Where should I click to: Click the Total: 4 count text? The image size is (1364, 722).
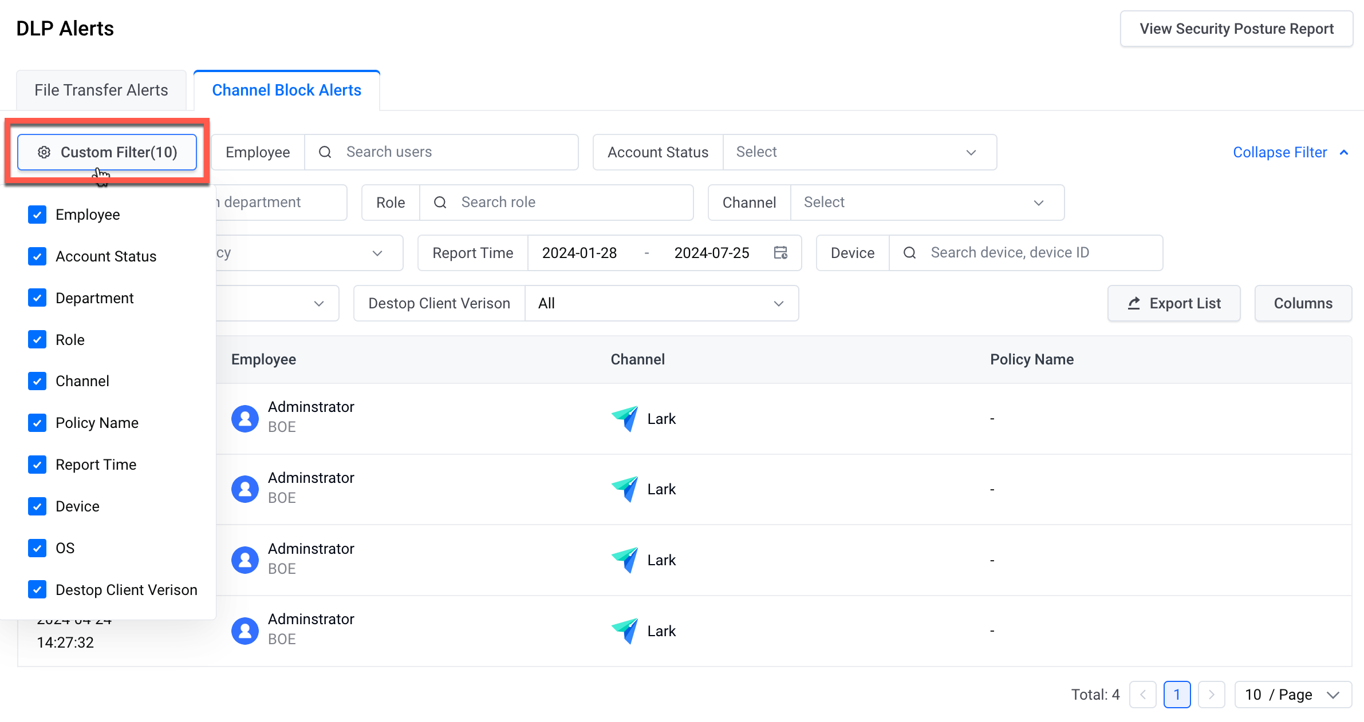point(1095,695)
